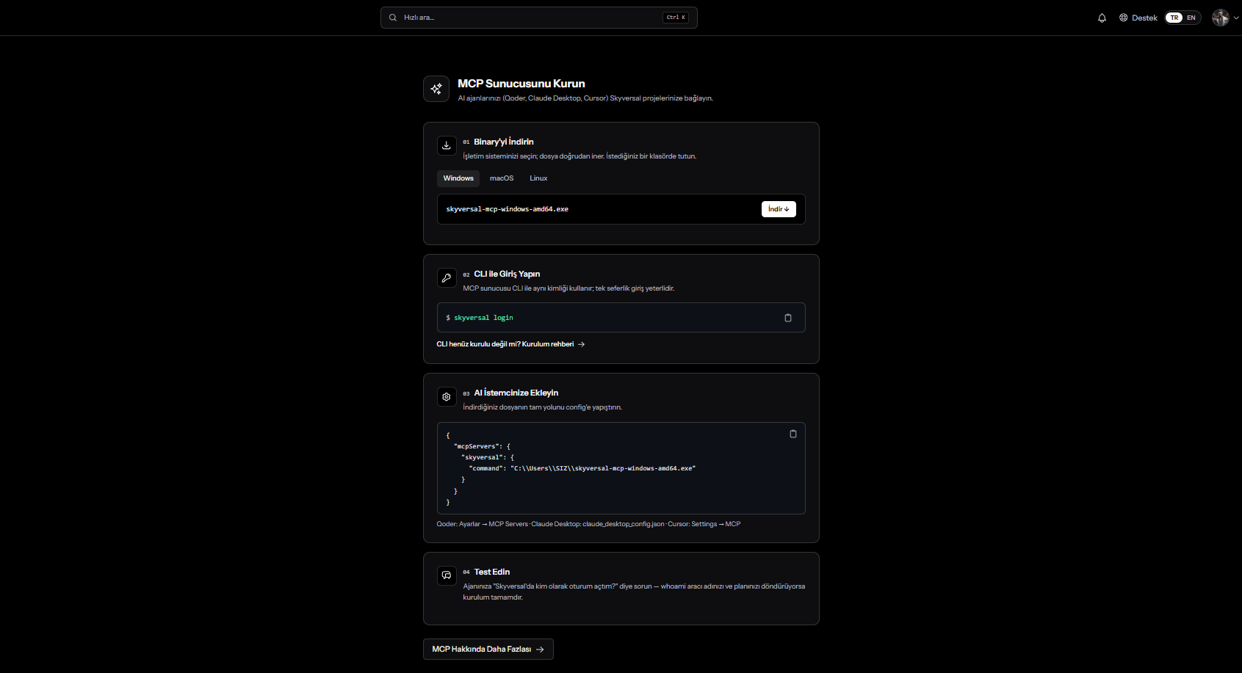Click the "command" path line in the config
This screenshot has width=1242, height=673.
[x=582, y=468]
